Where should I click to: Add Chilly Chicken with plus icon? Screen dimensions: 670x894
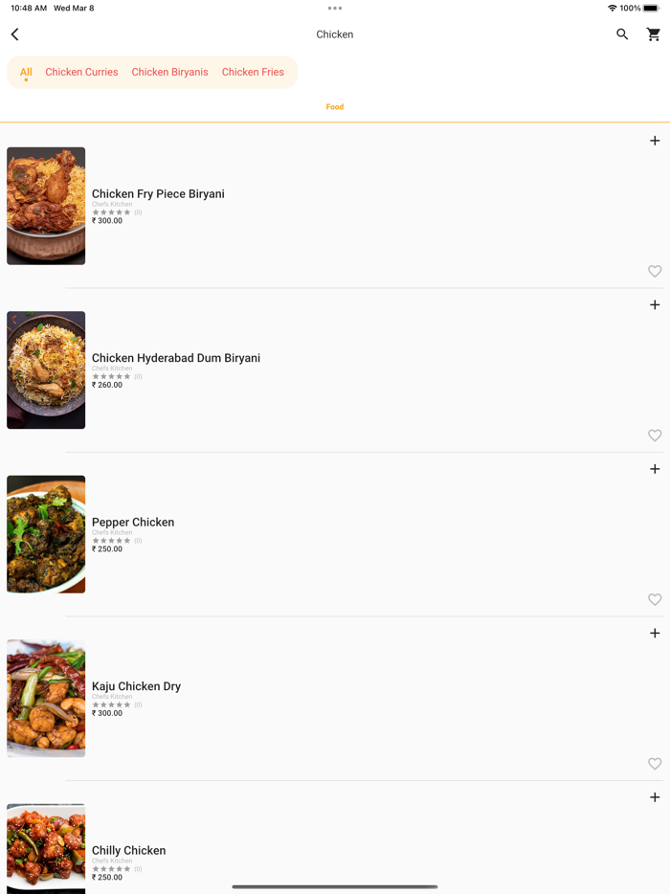point(655,797)
